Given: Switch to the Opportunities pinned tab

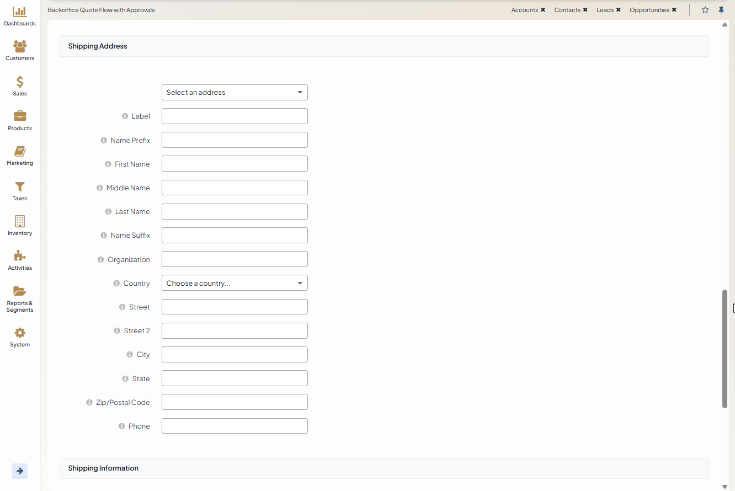Looking at the screenshot, I should coord(649,10).
